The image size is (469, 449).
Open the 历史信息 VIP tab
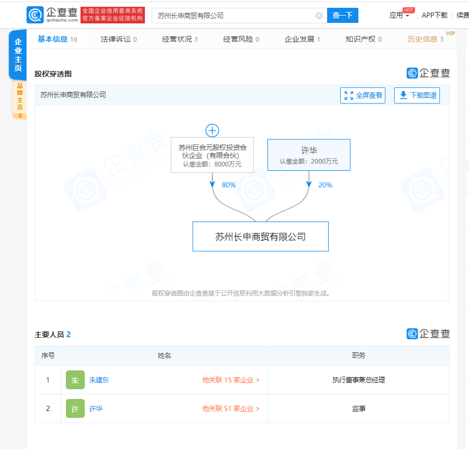tap(425, 39)
